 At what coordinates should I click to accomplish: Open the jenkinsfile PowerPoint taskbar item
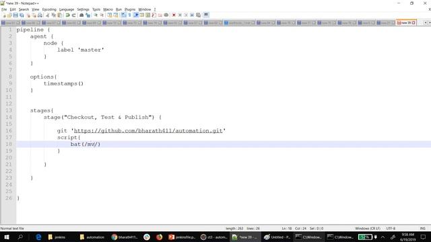[x=182, y=237]
